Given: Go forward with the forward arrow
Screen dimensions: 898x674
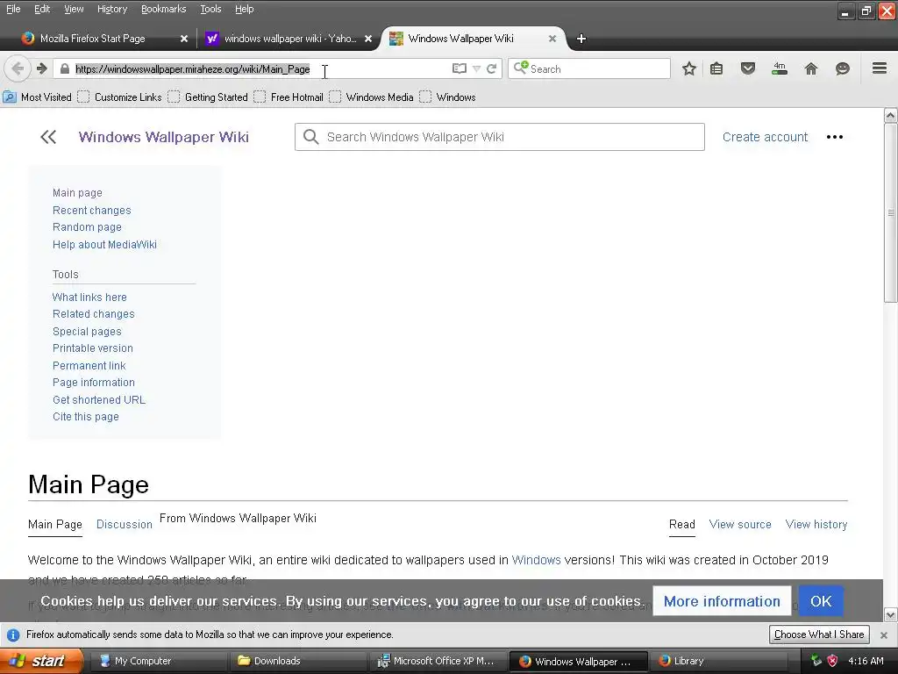Looking at the screenshot, I should pos(41,68).
